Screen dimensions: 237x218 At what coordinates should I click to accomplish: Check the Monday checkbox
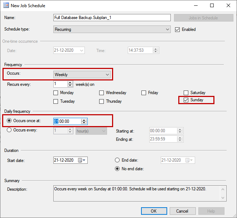click(x=55, y=93)
